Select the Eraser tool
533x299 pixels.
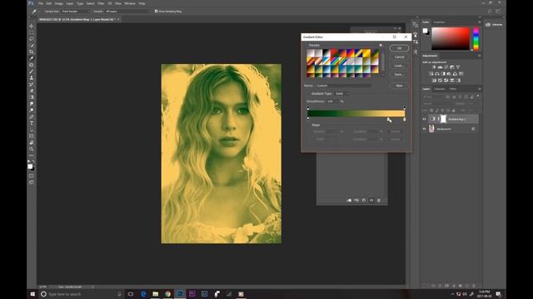coord(32,91)
